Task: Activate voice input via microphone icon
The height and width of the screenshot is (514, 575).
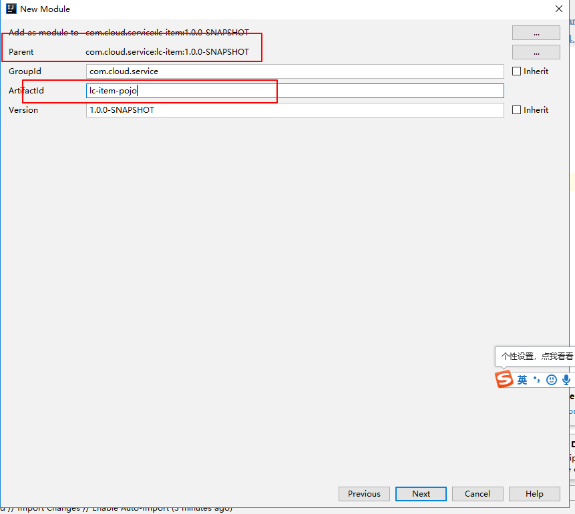Action: pos(566,379)
